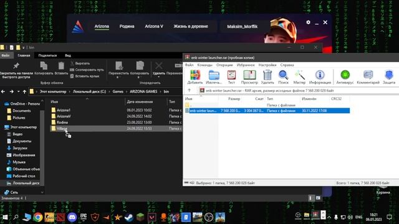Click Скопировать путь in ribbon
This screenshot has width=399, height=224.
[x=87, y=70]
